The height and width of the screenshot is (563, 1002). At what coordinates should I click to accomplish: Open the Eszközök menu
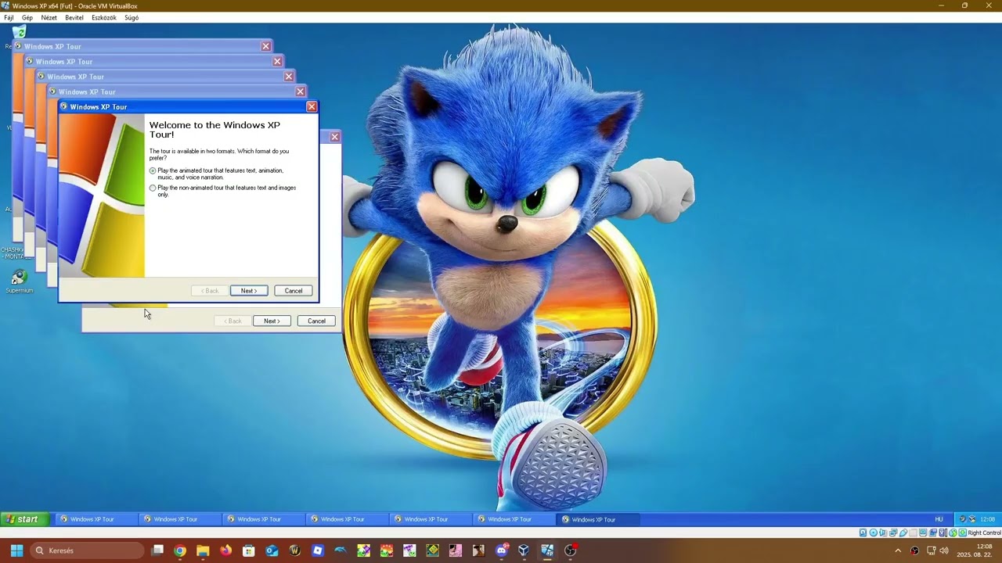click(x=104, y=17)
